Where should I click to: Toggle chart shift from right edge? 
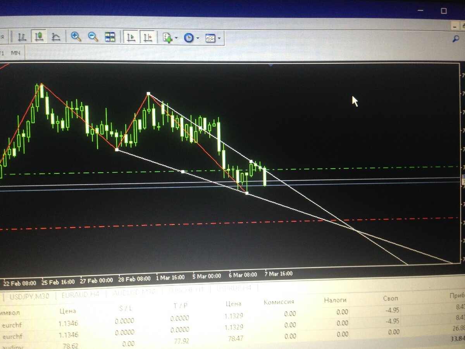148,38
